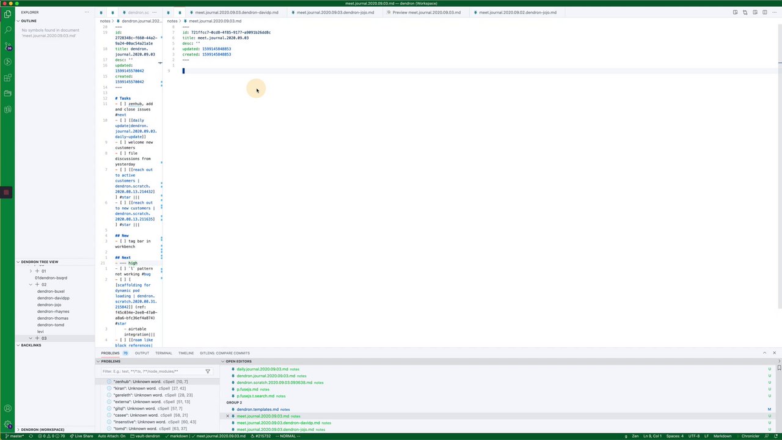
Task: Open notifications bell in status bar
Action: pos(776,436)
